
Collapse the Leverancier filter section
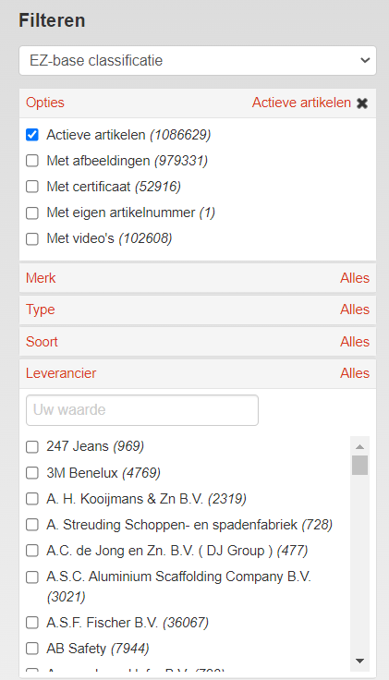tap(198, 373)
